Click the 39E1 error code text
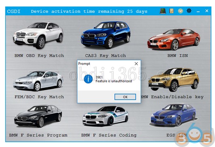The height and width of the screenshot is (147, 215). (x=99, y=77)
